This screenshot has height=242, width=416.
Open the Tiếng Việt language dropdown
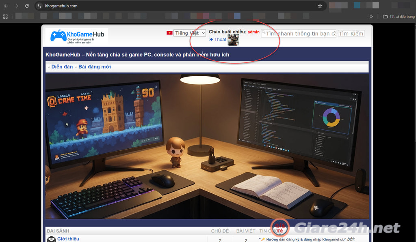pyautogui.click(x=190, y=33)
